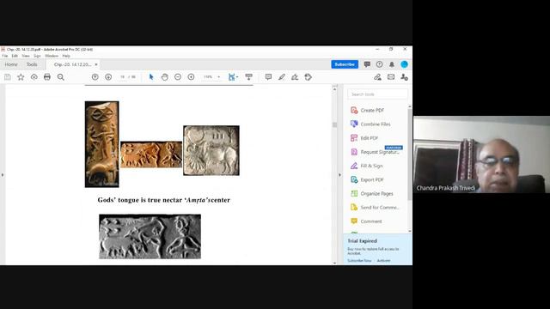
Task: Go to previous page arrow
Action: (95, 77)
